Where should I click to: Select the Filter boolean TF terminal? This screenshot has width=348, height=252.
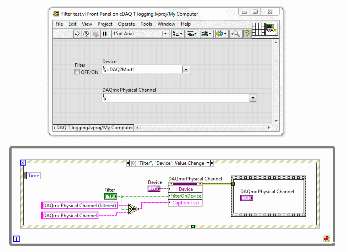click(x=110, y=196)
